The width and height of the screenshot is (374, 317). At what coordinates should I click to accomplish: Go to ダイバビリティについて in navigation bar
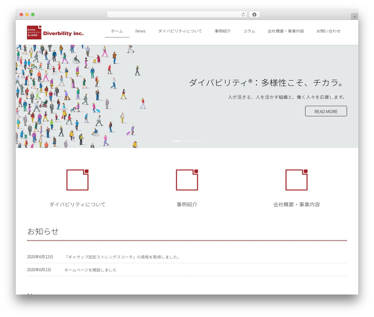tap(180, 31)
